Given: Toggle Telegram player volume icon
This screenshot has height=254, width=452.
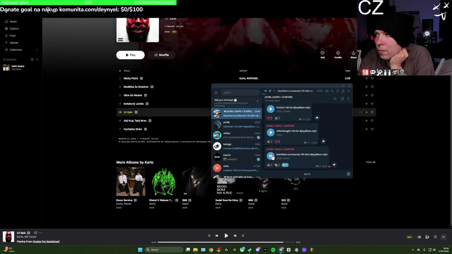Looking at the screenshot, I should [327, 91].
